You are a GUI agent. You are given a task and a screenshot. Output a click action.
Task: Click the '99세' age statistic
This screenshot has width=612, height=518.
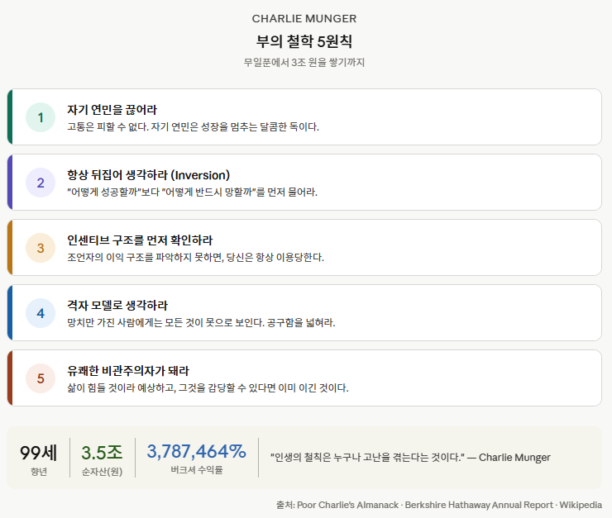[x=38, y=452]
